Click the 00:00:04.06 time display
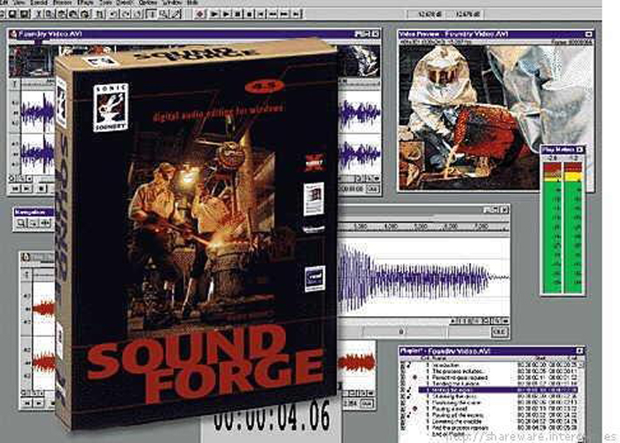The height and width of the screenshot is (443, 620). tap(272, 416)
